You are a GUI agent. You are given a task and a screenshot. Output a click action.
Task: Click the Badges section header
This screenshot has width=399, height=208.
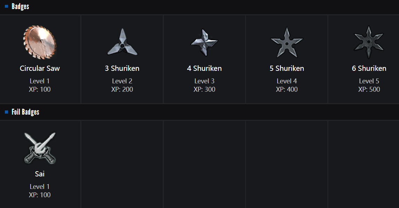(x=20, y=6)
